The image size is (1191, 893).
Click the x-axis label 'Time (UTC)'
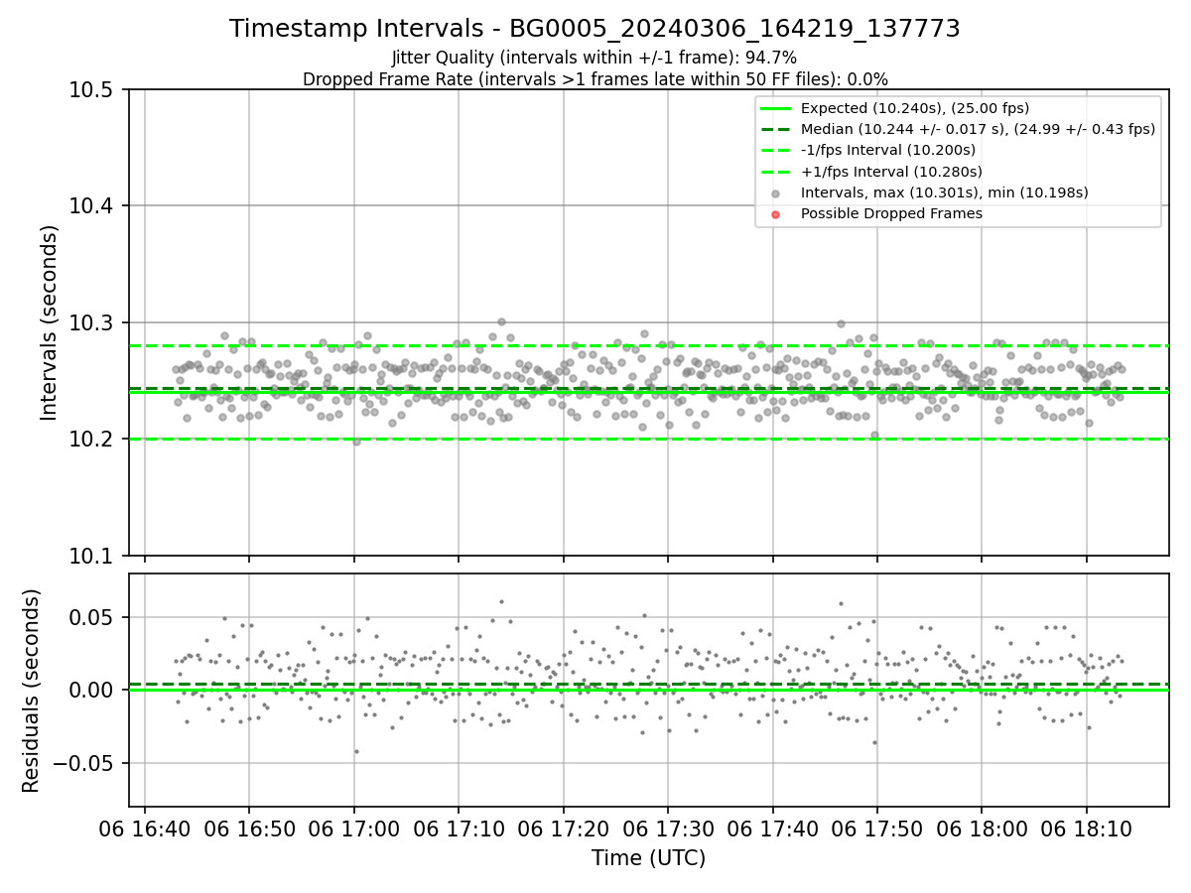pyautogui.click(x=648, y=858)
